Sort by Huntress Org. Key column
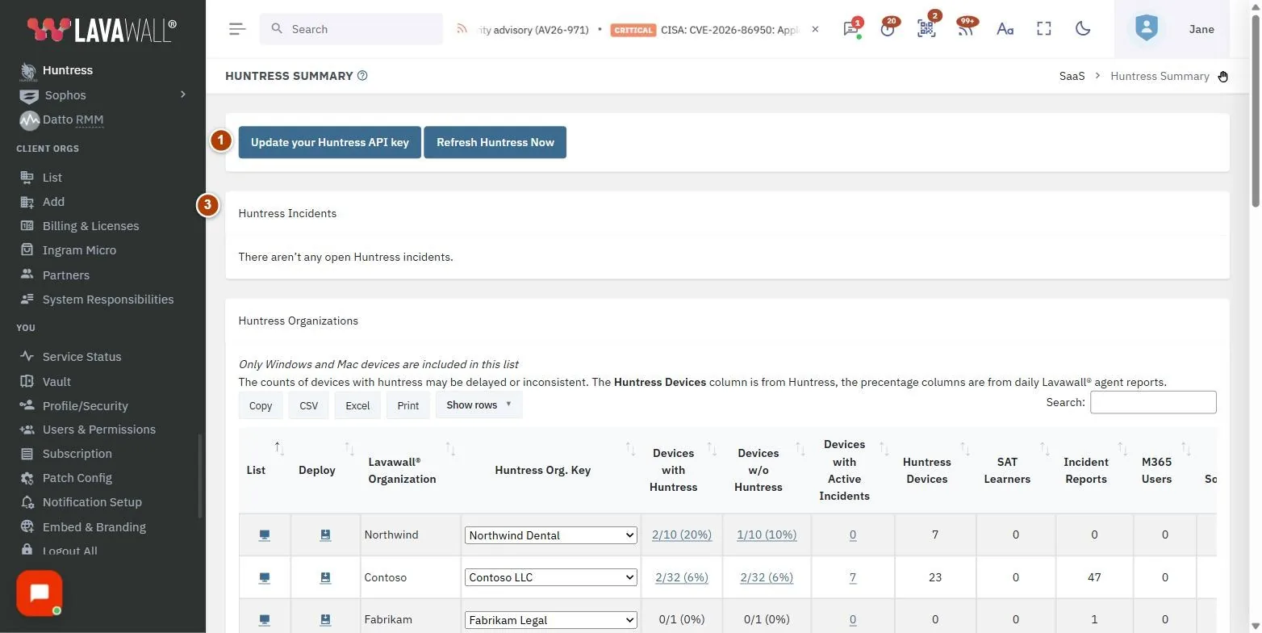The image size is (1262, 633). click(551, 471)
